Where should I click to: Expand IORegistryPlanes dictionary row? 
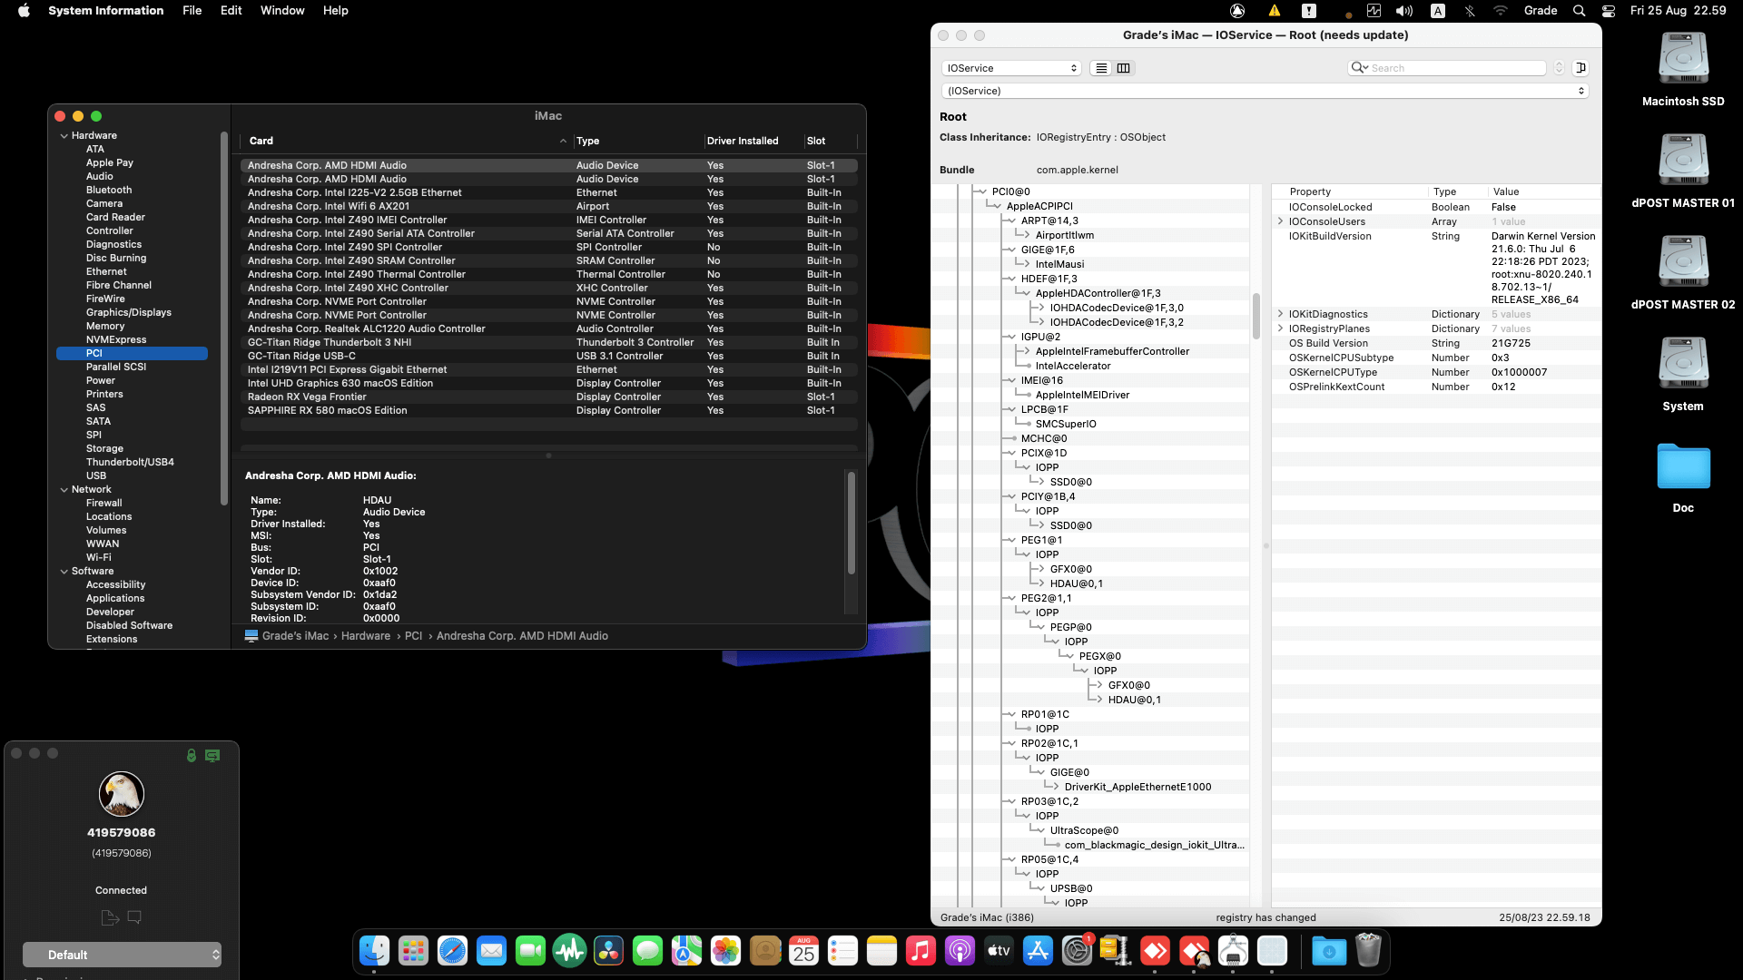pos(1280,328)
